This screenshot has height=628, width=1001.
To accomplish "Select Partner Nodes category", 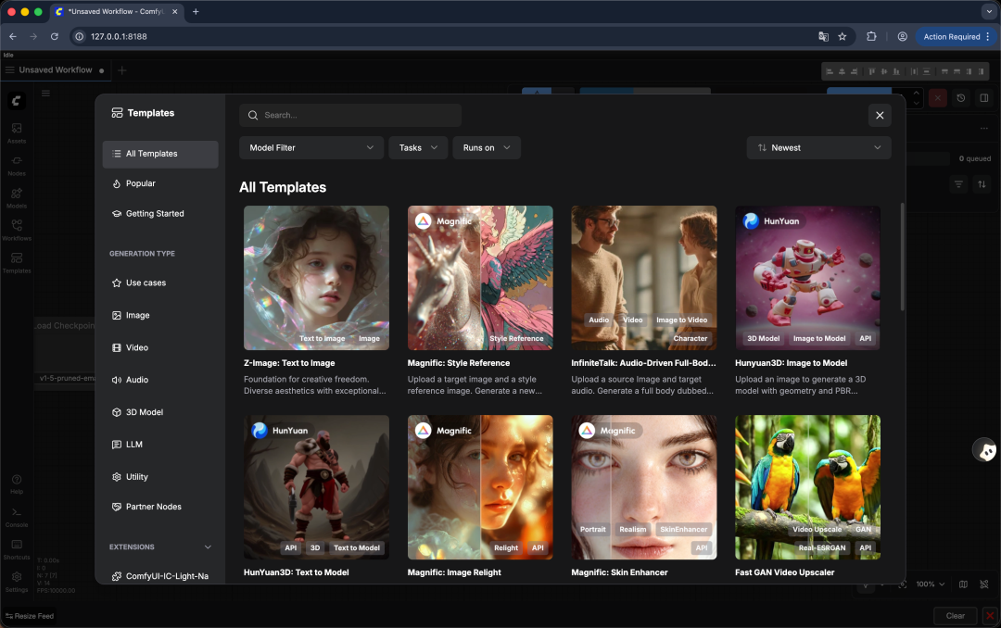I will [160, 507].
